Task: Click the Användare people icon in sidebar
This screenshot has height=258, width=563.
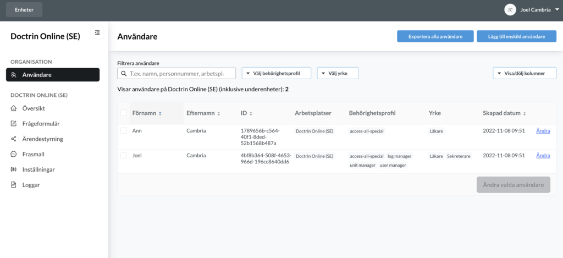Action: coord(14,75)
